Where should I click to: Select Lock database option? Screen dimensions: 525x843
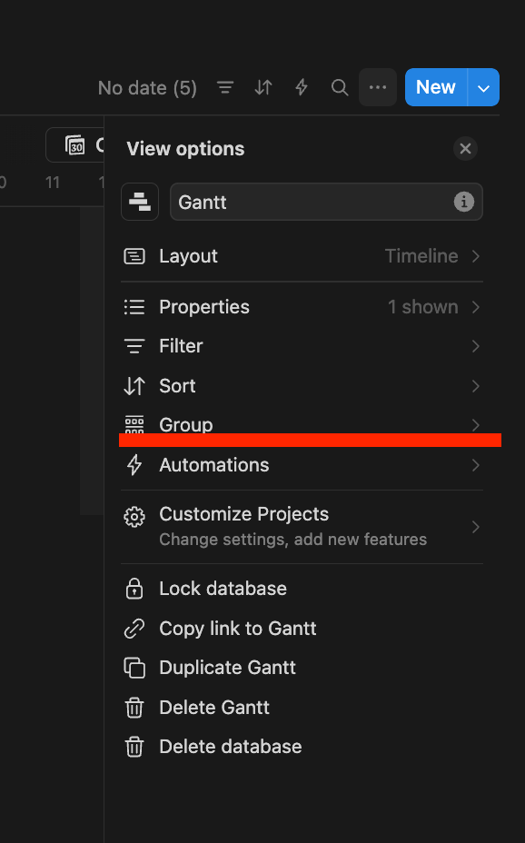tap(302, 589)
